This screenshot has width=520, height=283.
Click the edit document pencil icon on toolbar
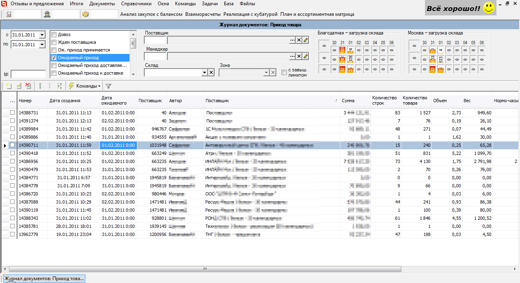(19, 86)
